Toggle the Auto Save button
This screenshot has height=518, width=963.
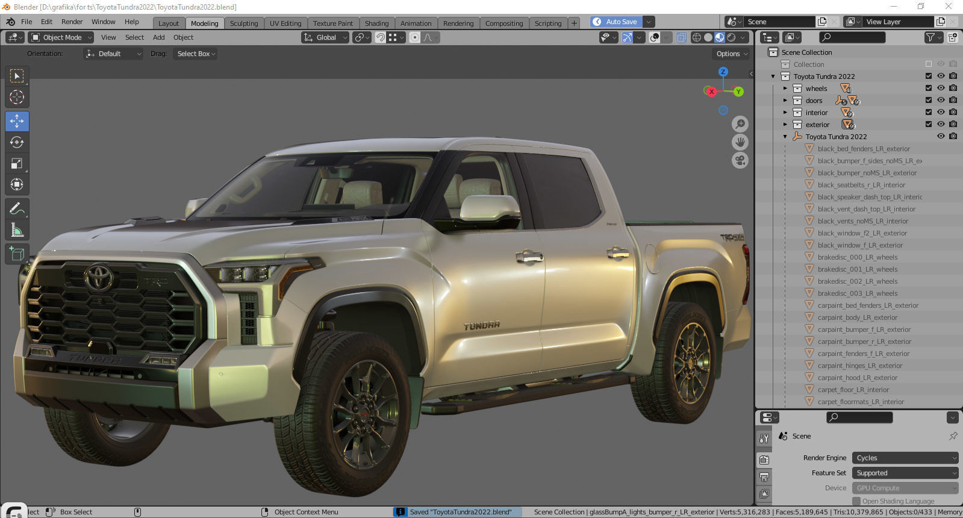[616, 22]
